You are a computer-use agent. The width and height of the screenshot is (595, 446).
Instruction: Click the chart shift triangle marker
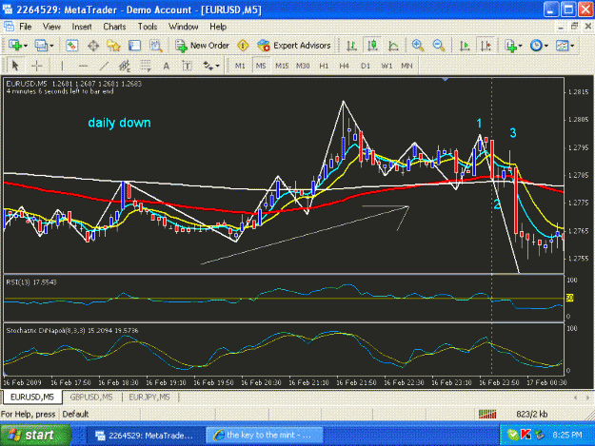click(446, 80)
